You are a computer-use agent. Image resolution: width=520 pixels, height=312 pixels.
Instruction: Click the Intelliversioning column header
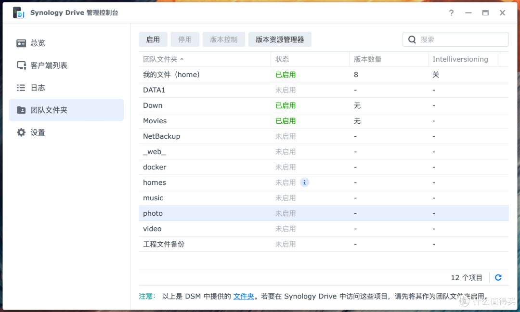pos(460,59)
